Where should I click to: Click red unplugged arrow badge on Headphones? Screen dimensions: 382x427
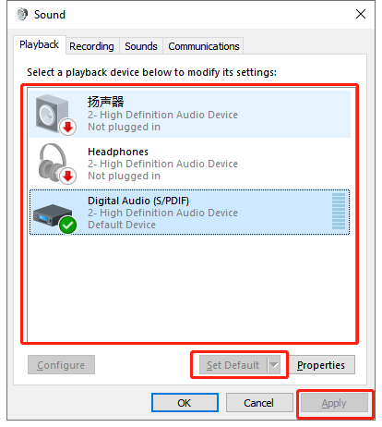[67, 177]
